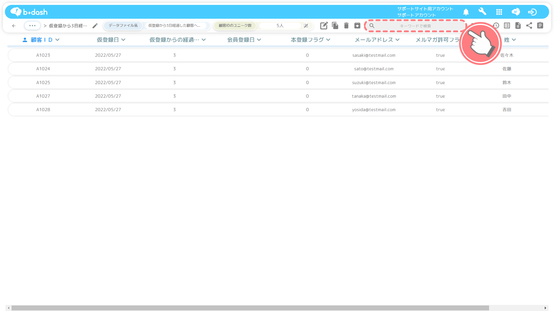
Task: Open the notifications bell
Action: [466, 12]
